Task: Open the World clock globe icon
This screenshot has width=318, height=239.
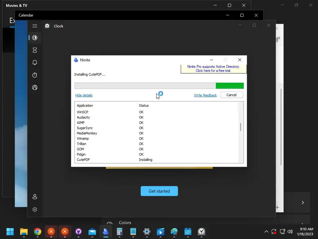Action: (x=35, y=87)
